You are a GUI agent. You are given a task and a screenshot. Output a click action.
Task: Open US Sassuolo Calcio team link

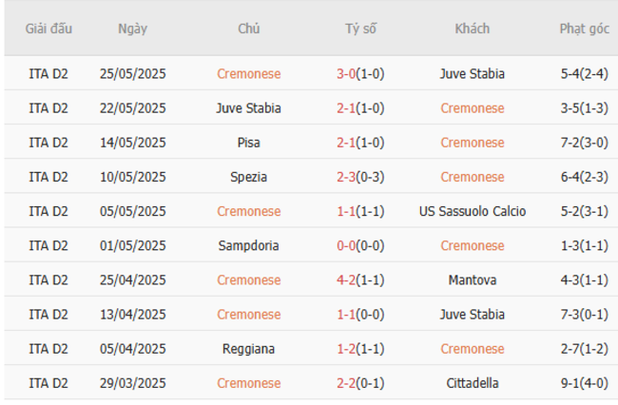tap(473, 211)
